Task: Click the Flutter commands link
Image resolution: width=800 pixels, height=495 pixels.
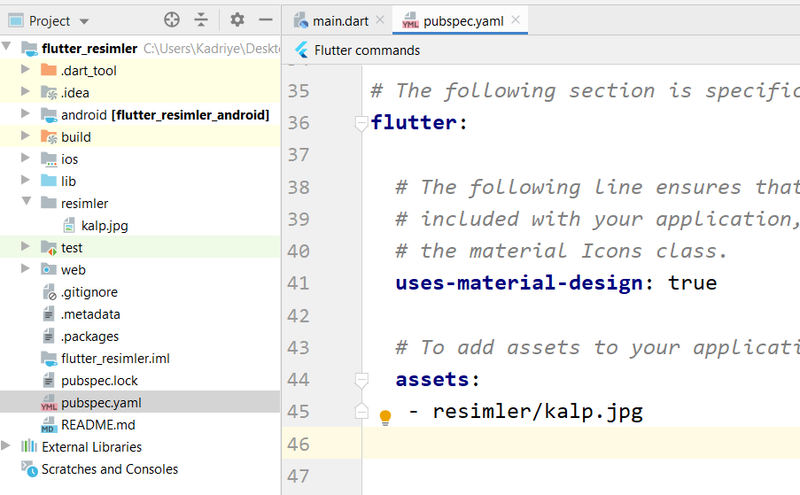Action: click(367, 50)
